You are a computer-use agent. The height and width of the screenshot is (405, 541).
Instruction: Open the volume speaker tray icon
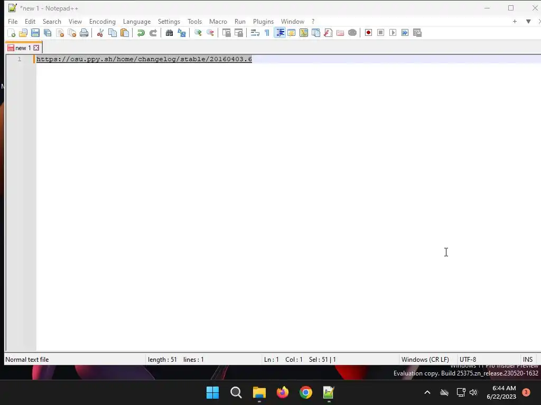[x=473, y=392]
